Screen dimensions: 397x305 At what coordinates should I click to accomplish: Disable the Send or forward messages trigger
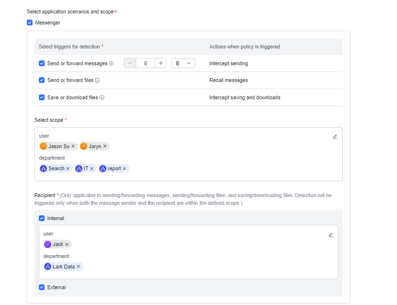coord(42,63)
